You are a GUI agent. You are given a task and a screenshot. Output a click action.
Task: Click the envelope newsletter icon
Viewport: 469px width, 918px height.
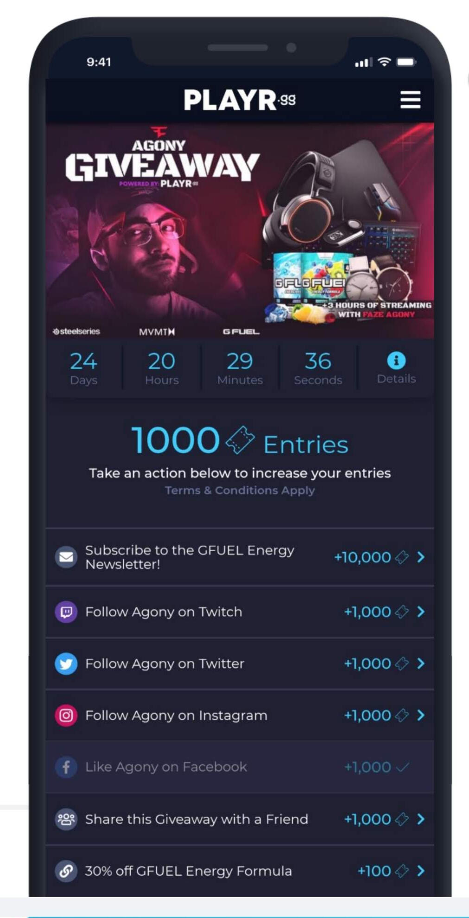pyautogui.click(x=66, y=557)
